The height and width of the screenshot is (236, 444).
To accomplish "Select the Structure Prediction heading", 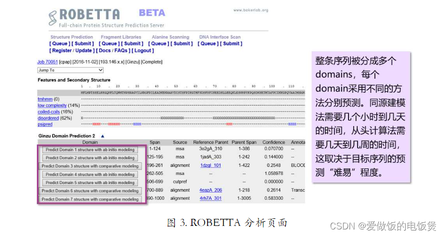I will pyautogui.click(x=72, y=37).
